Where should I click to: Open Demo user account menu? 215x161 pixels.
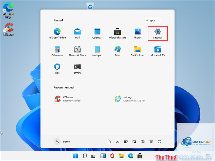pyautogui.click(x=62, y=141)
